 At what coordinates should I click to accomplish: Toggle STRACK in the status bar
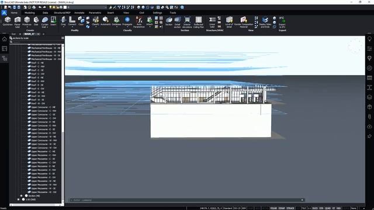point(290,208)
